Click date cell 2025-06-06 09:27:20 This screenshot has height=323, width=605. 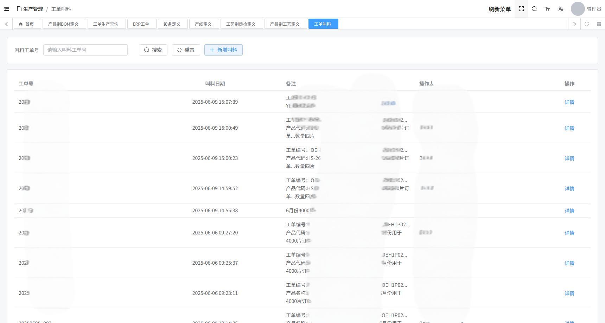click(x=215, y=233)
